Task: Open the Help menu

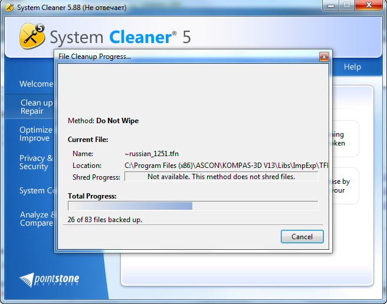Action: coord(352,67)
